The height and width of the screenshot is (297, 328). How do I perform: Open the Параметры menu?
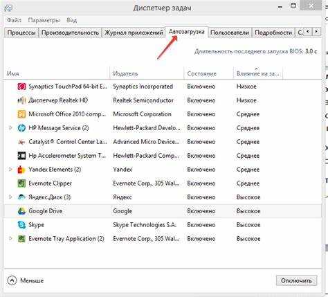tap(44, 20)
